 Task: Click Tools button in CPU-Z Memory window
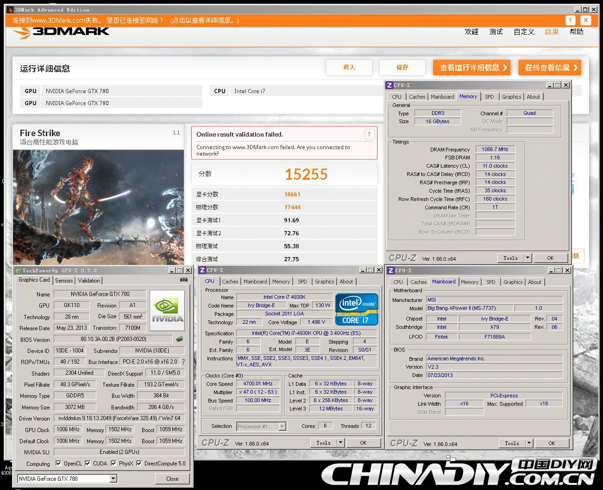(x=511, y=258)
